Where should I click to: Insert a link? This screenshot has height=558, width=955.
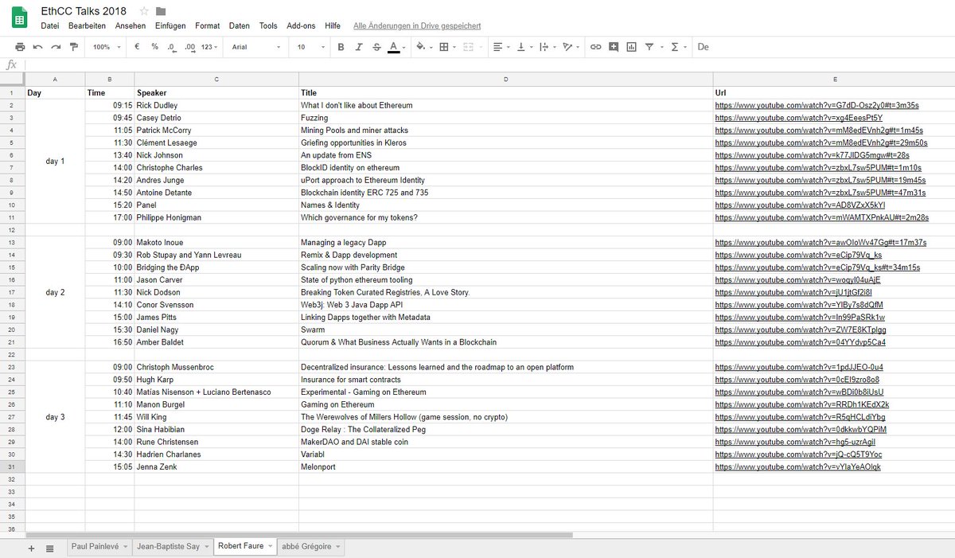click(x=596, y=47)
